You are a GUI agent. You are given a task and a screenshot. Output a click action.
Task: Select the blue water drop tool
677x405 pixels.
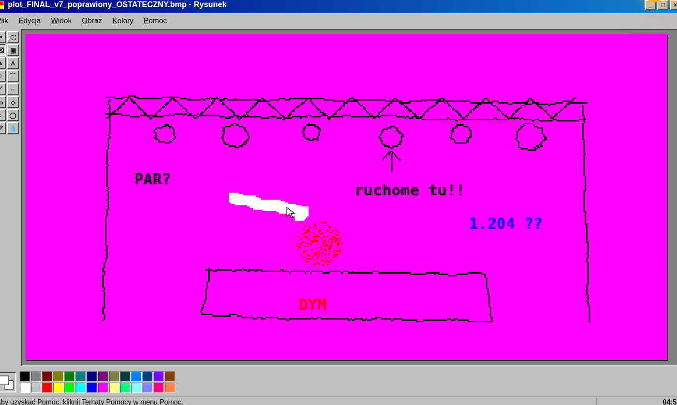coord(13,128)
